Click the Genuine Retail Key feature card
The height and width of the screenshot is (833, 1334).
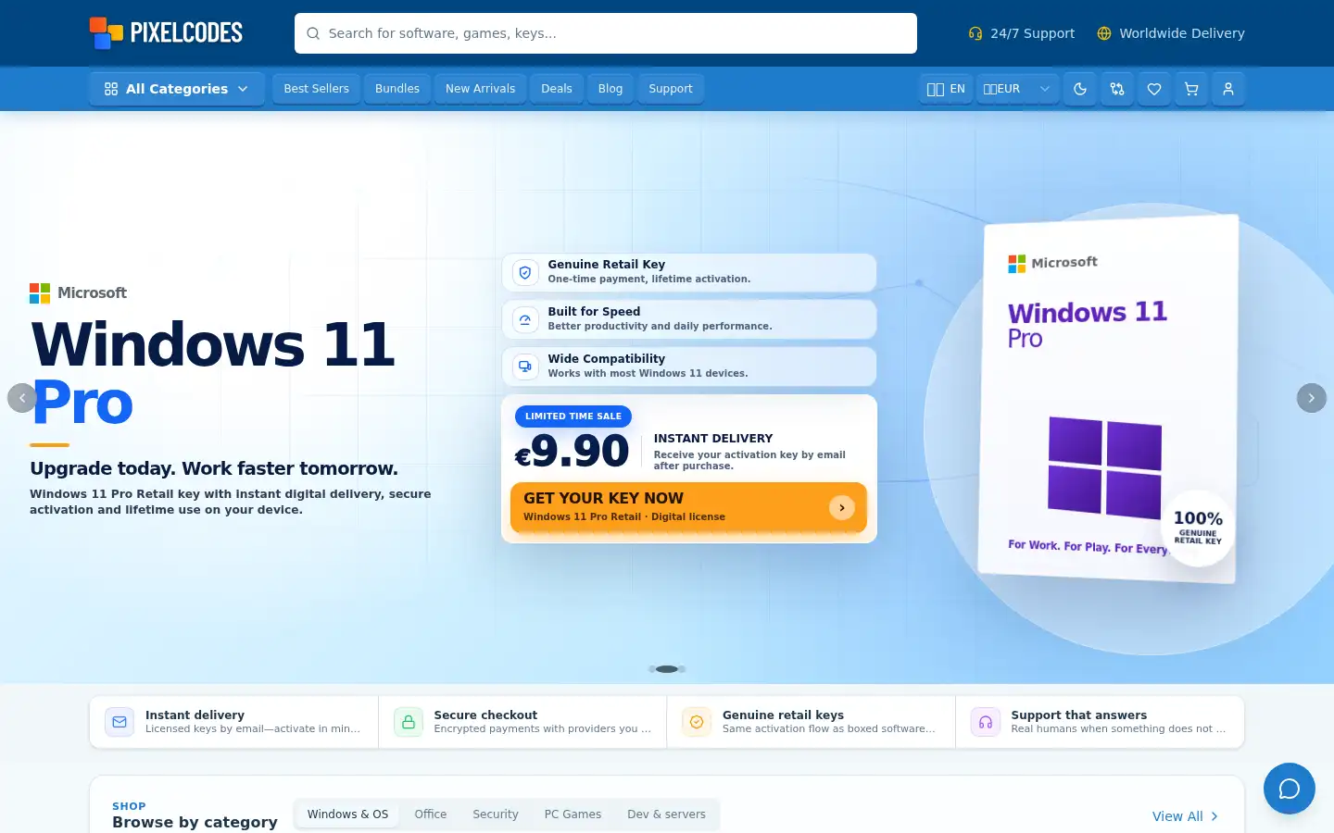689,272
